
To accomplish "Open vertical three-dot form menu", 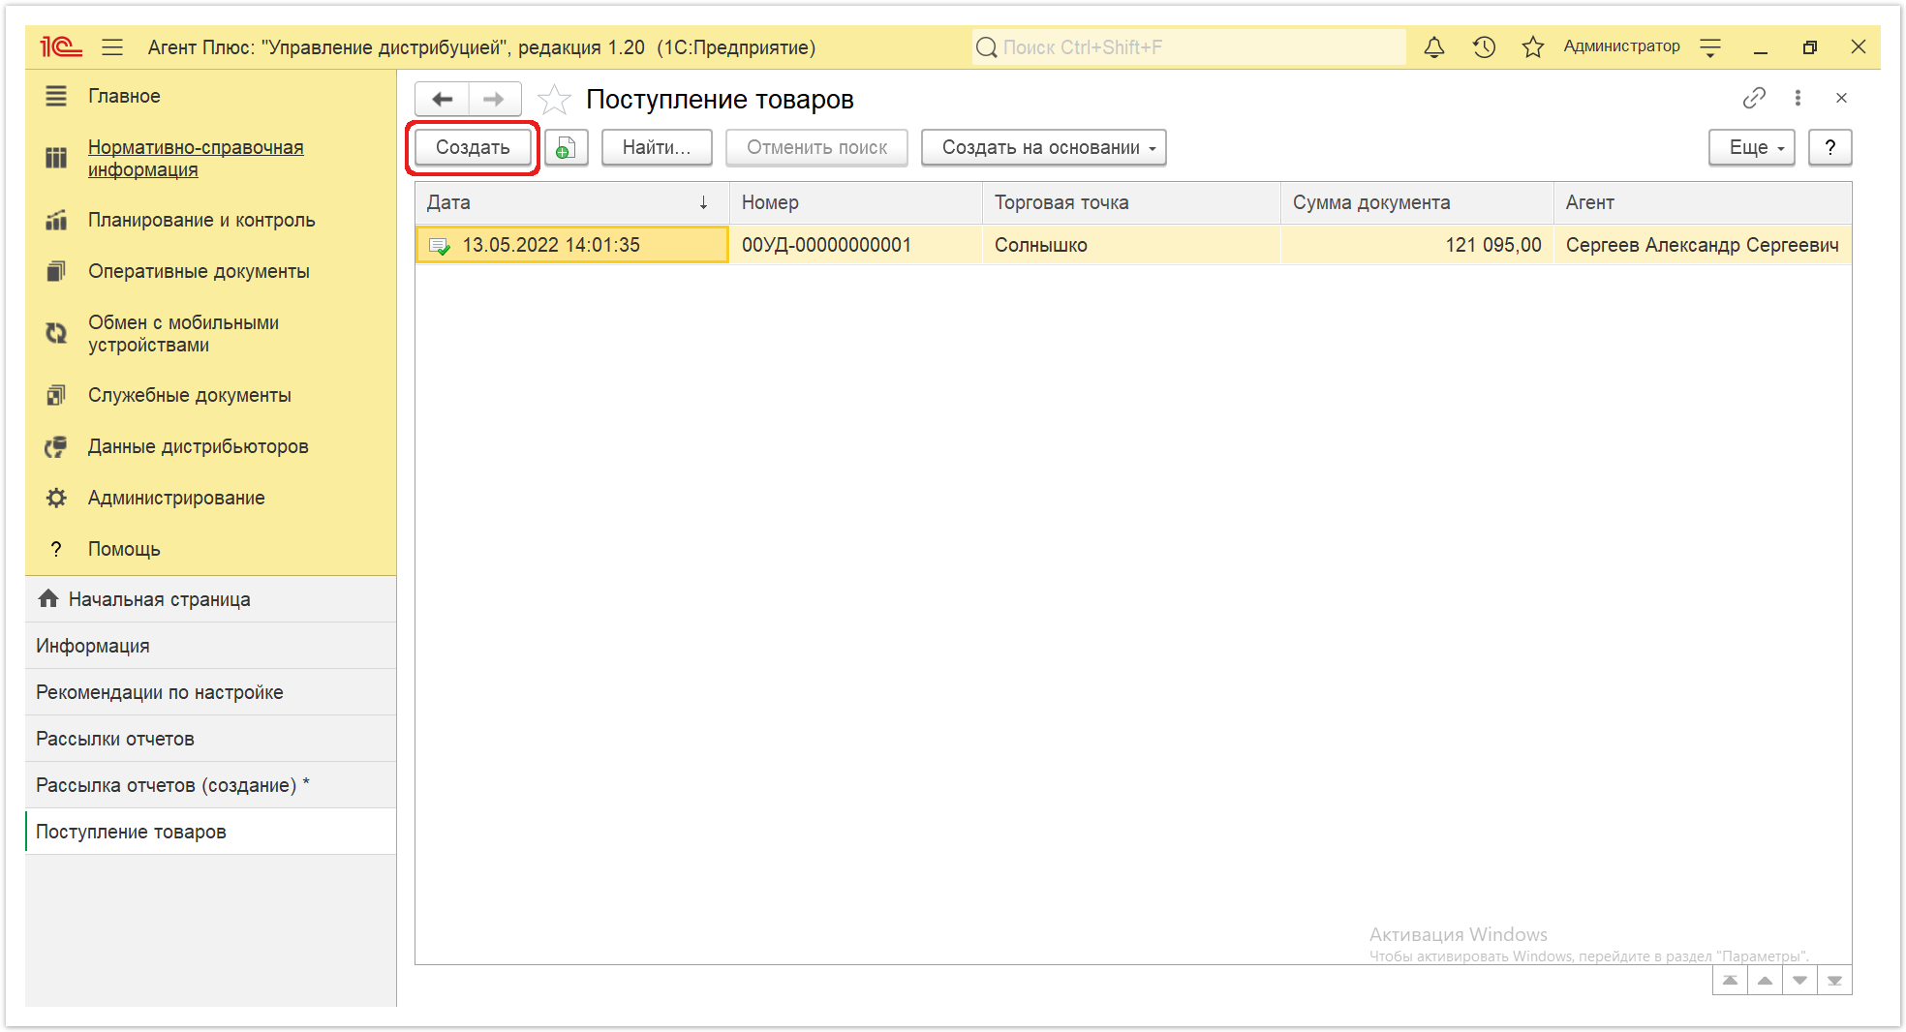I will coord(1798,98).
